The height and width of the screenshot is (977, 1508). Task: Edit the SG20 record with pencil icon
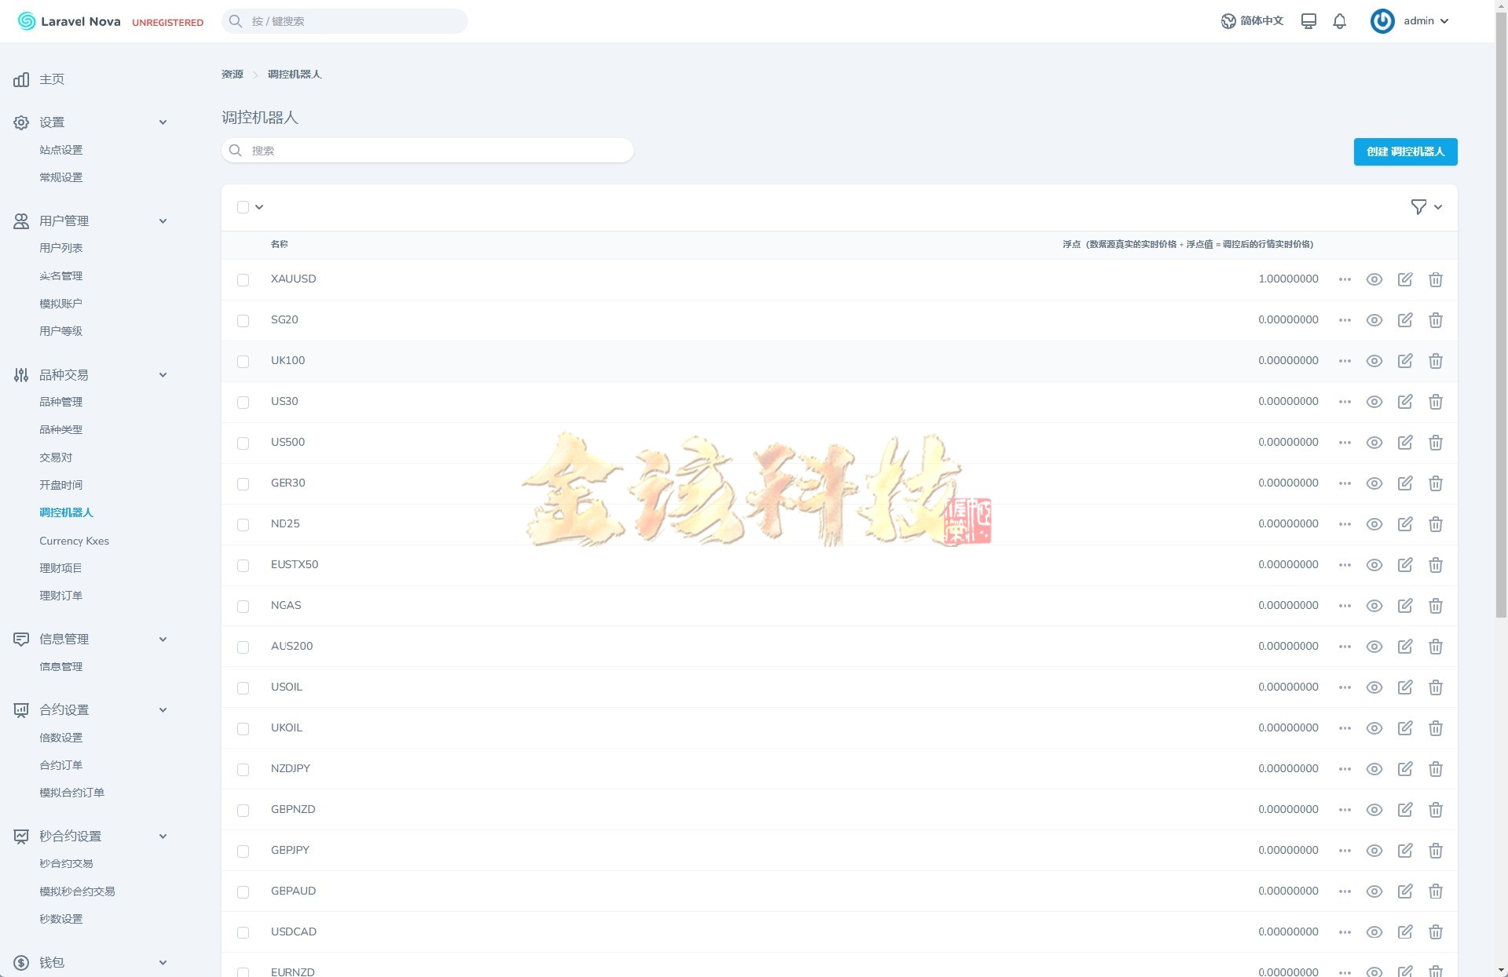coord(1405,320)
